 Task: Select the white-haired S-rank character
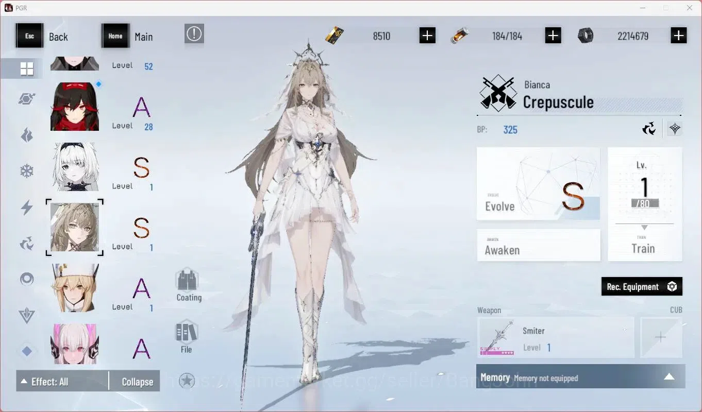click(75, 167)
